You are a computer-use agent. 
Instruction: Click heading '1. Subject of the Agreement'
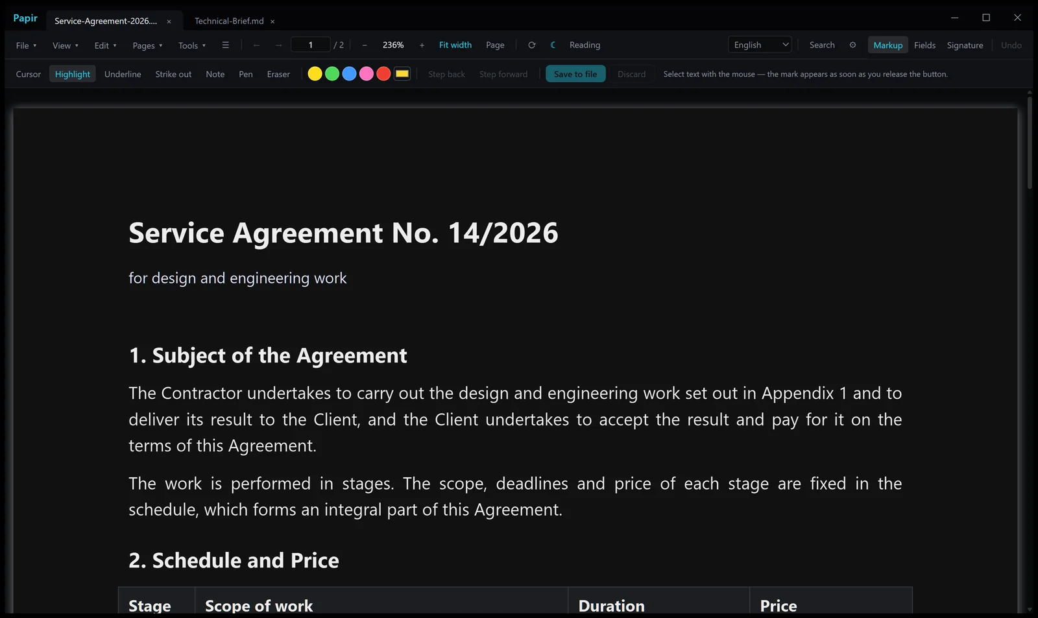268,355
